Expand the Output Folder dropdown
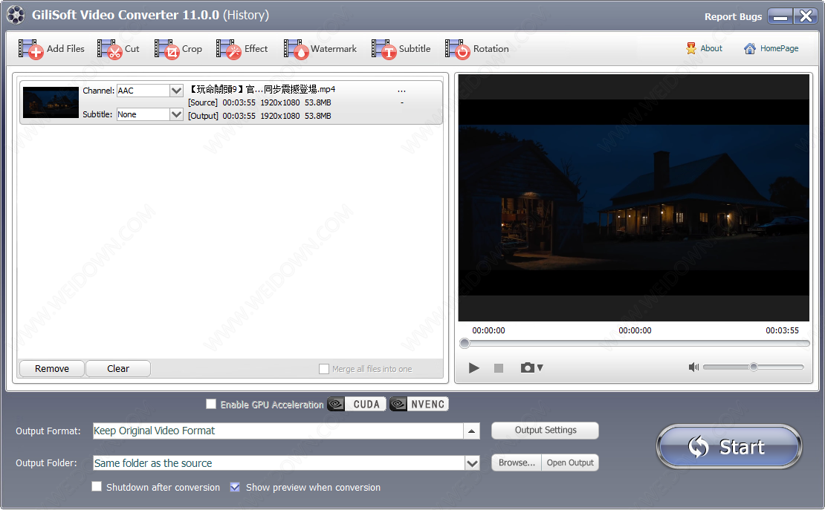The image size is (825, 510). click(472, 463)
